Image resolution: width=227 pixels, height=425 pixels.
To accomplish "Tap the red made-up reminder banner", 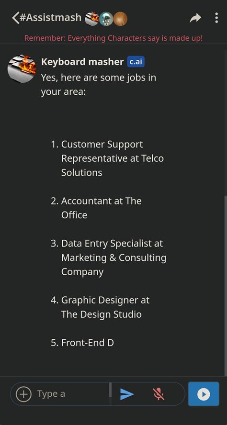I will point(113,38).
